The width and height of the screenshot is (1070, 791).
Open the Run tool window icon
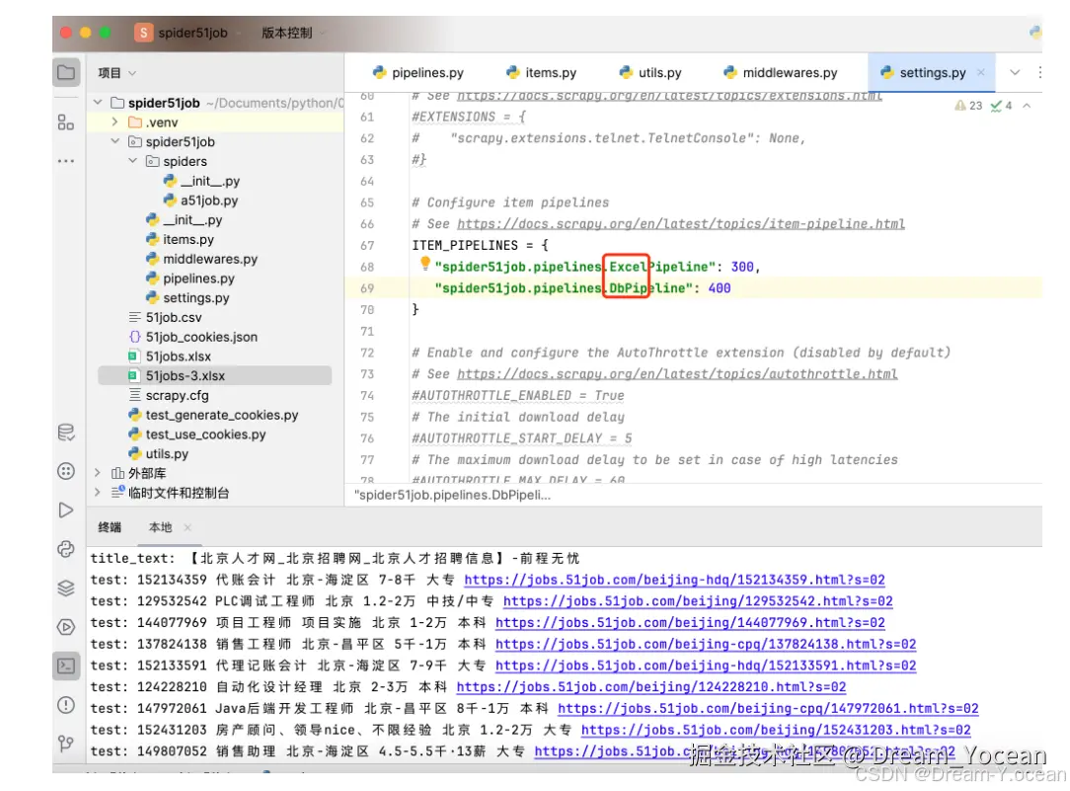pyautogui.click(x=66, y=510)
